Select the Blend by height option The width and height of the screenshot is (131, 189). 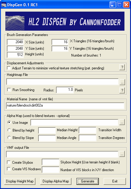(9, 130)
